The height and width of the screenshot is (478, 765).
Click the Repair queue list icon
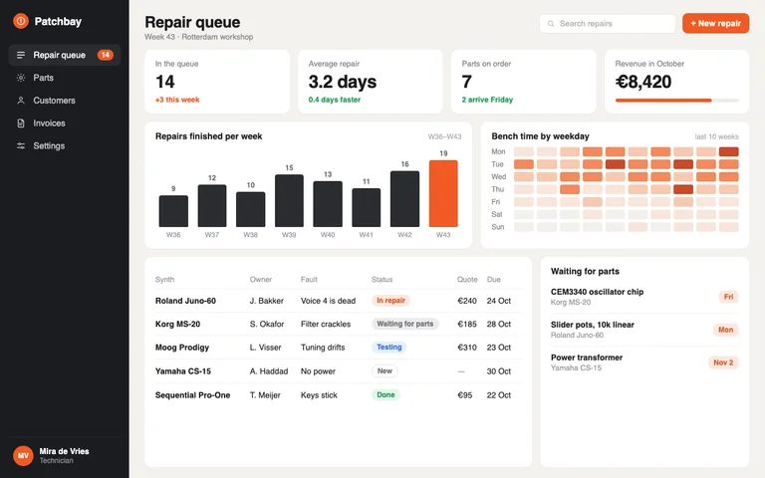[x=21, y=55]
